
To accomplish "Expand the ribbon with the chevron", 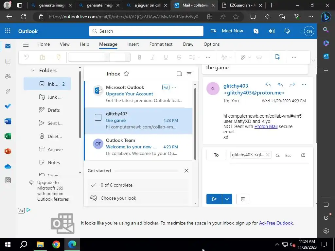I will click(313, 60).
